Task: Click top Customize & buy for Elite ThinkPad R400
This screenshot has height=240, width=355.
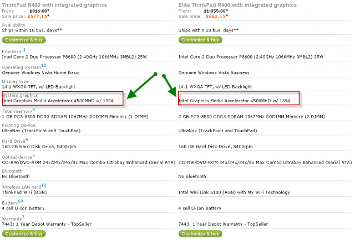Action: [x=200, y=40]
